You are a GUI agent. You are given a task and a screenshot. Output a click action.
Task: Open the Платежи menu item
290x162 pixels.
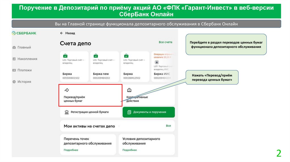click(25, 70)
